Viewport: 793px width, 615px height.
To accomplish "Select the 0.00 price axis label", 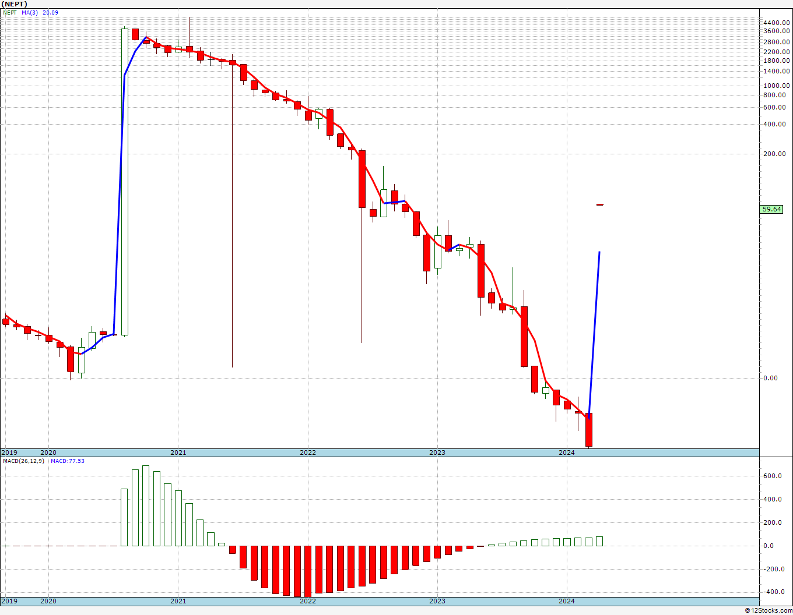I will (770, 378).
